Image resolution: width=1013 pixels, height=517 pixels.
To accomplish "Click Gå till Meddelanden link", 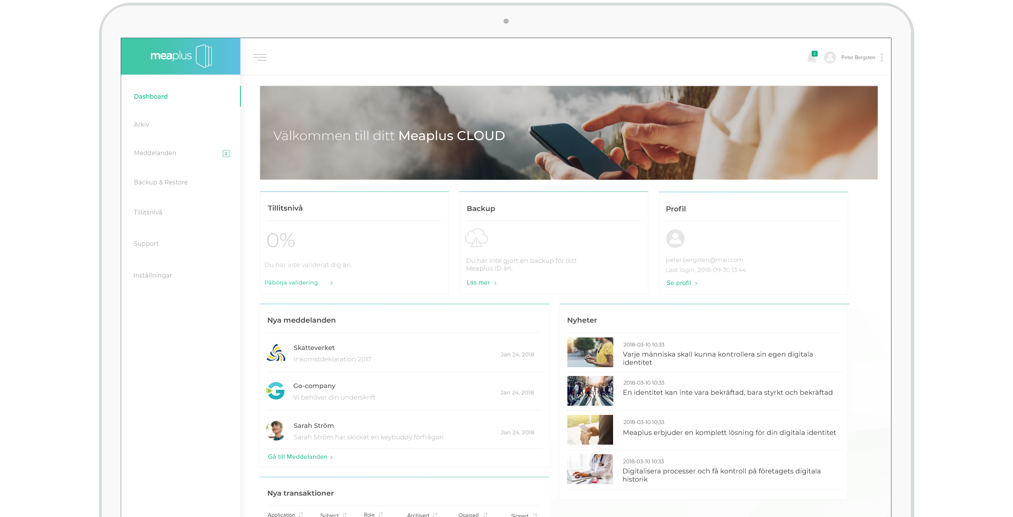I will pyautogui.click(x=300, y=457).
